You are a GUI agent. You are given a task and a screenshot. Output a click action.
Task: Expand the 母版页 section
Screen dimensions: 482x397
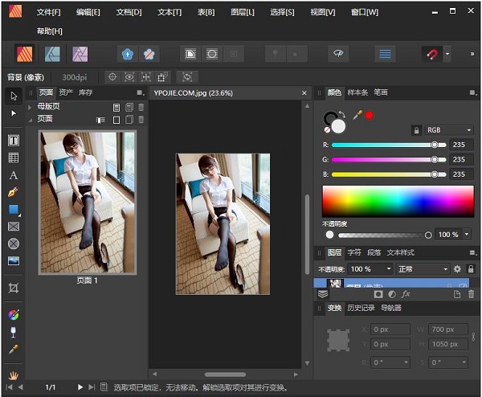(x=30, y=107)
